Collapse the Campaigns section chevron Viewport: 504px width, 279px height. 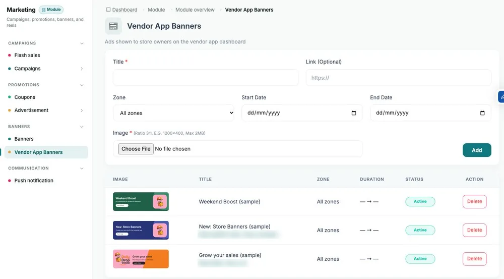pos(82,43)
